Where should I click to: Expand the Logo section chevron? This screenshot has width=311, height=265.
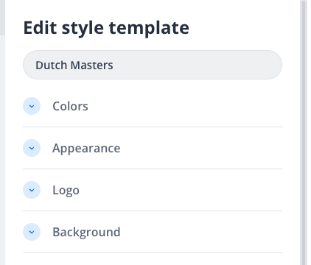[32, 190]
